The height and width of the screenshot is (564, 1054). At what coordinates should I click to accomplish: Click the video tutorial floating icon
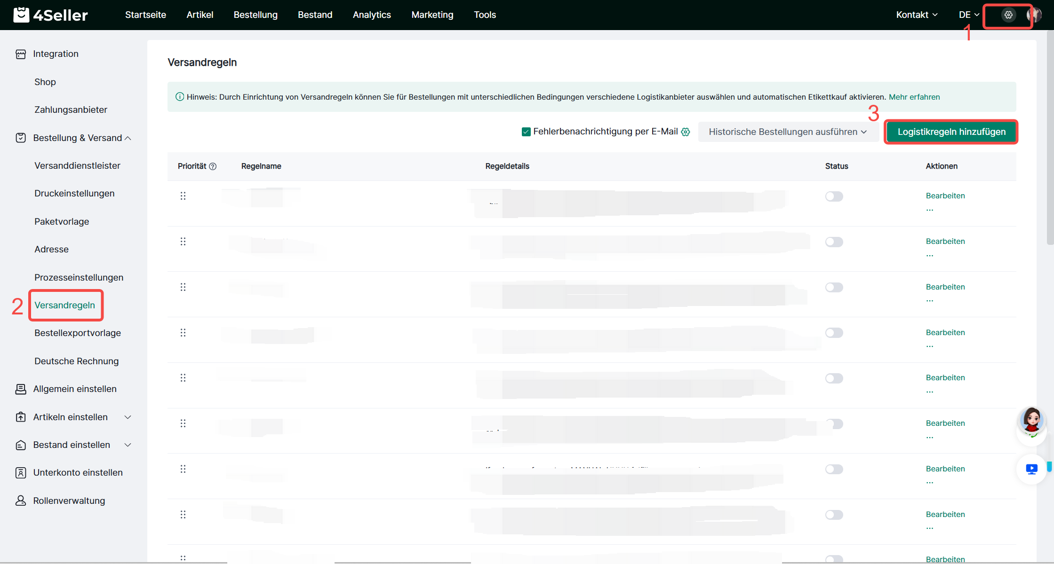pyautogui.click(x=1031, y=469)
